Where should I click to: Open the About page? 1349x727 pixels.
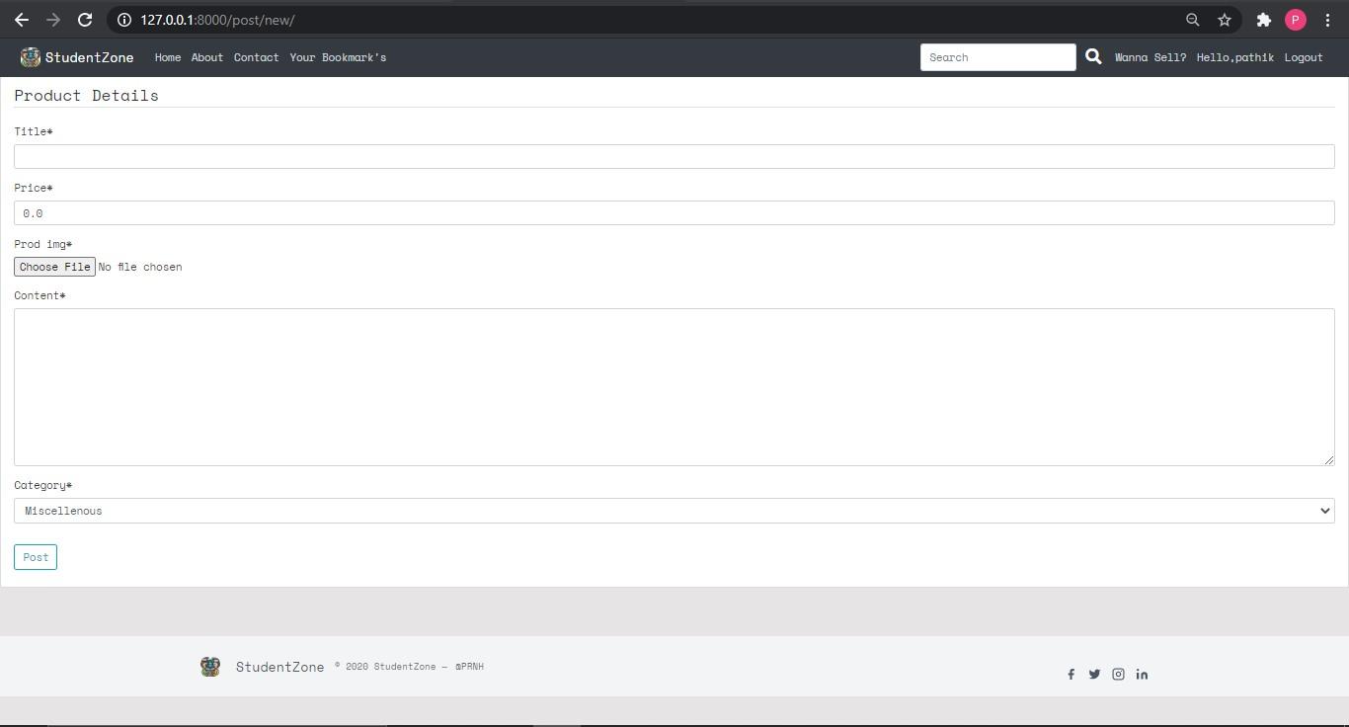point(207,57)
